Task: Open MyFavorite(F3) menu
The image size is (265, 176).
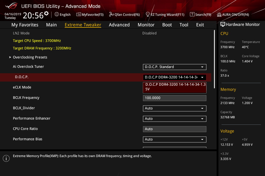Action: pos(90,14)
